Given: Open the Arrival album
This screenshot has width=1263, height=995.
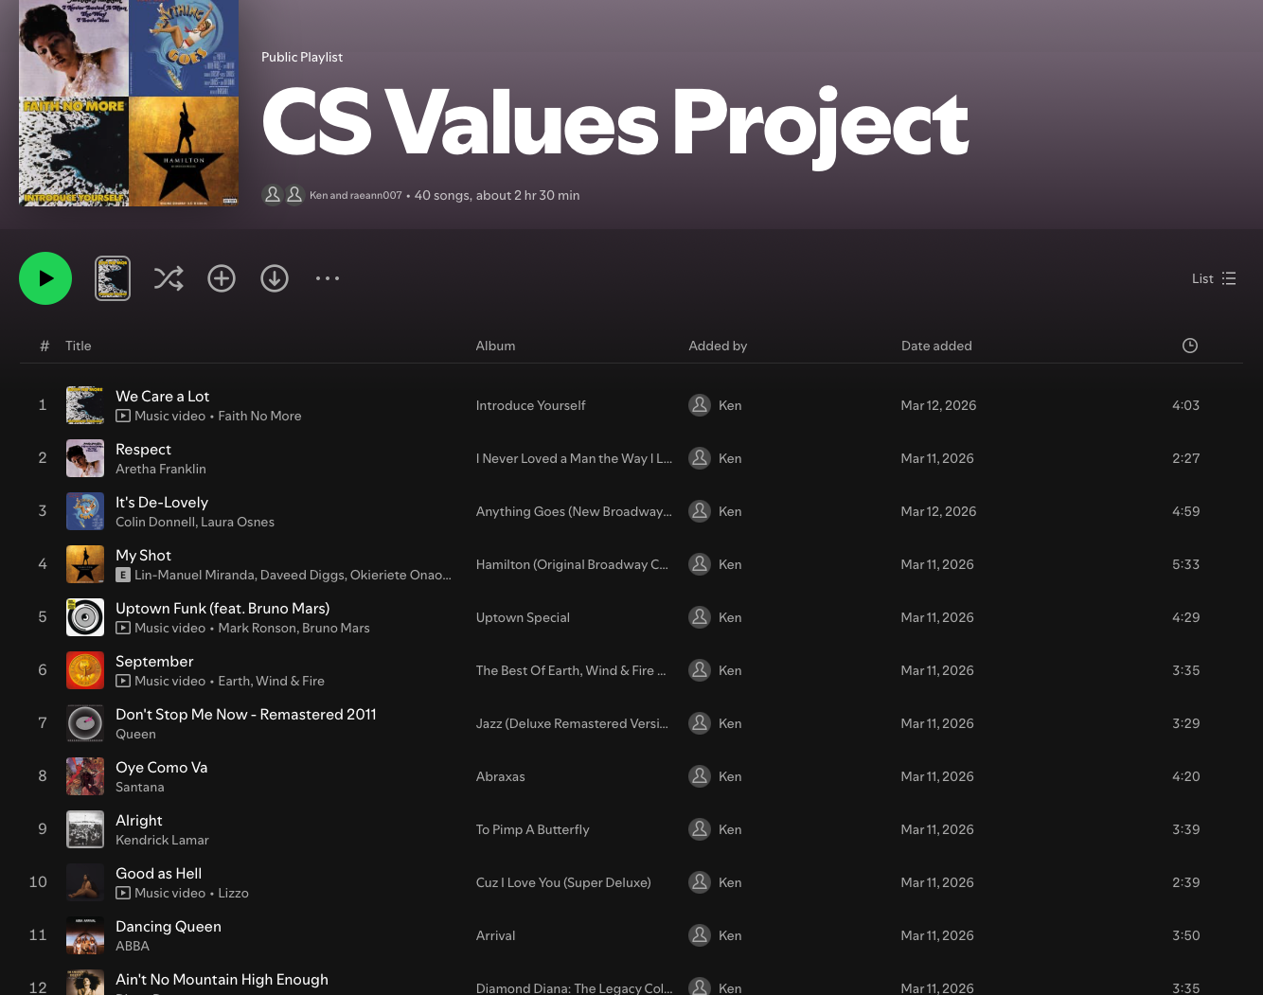Looking at the screenshot, I should tap(495, 935).
